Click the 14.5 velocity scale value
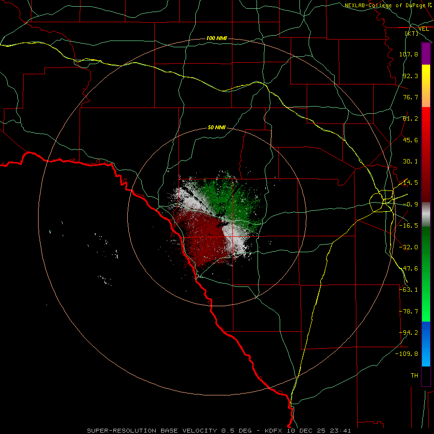 point(410,183)
